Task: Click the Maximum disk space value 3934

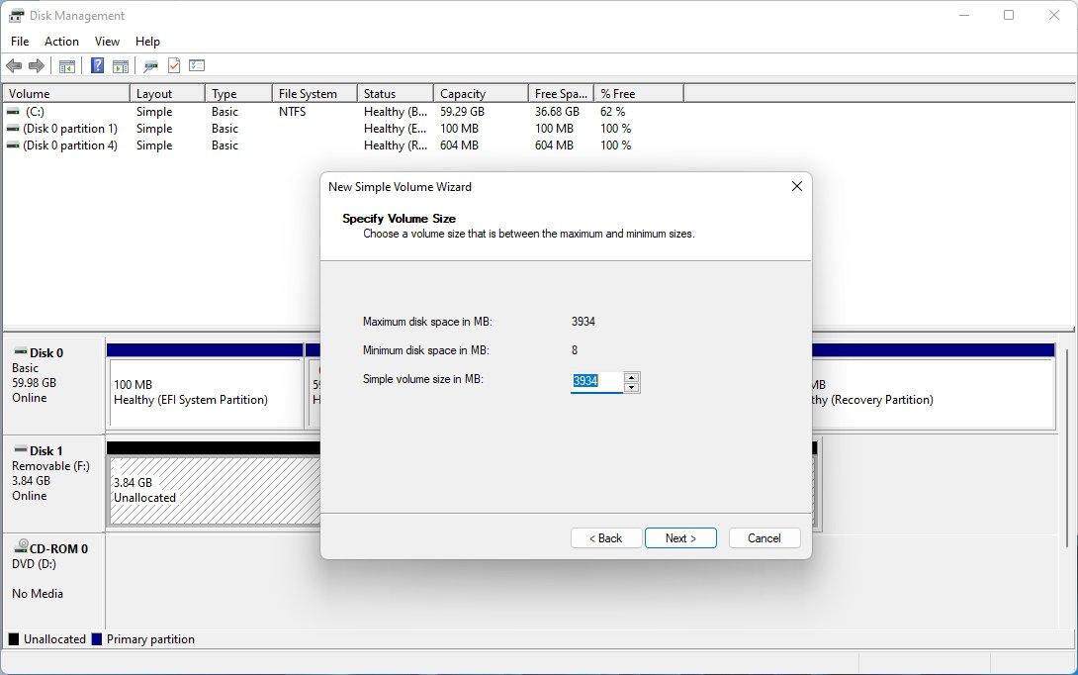Action: [x=583, y=322]
